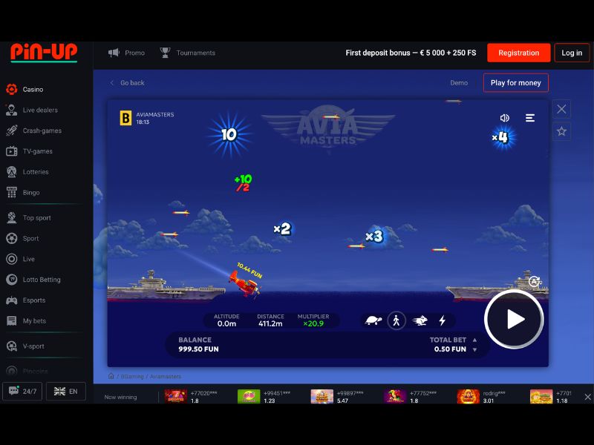
Task: Select lightning turbo speed mode
Action: click(443, 320)
